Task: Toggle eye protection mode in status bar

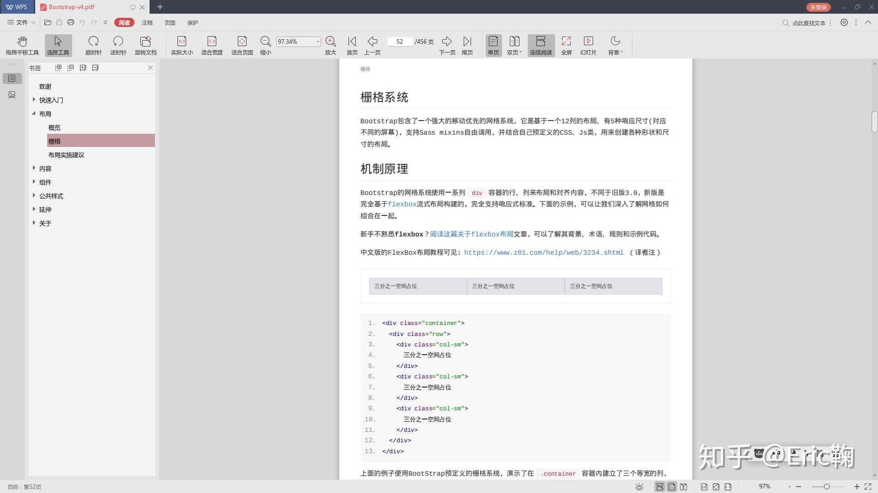Action: coord(639,487)
